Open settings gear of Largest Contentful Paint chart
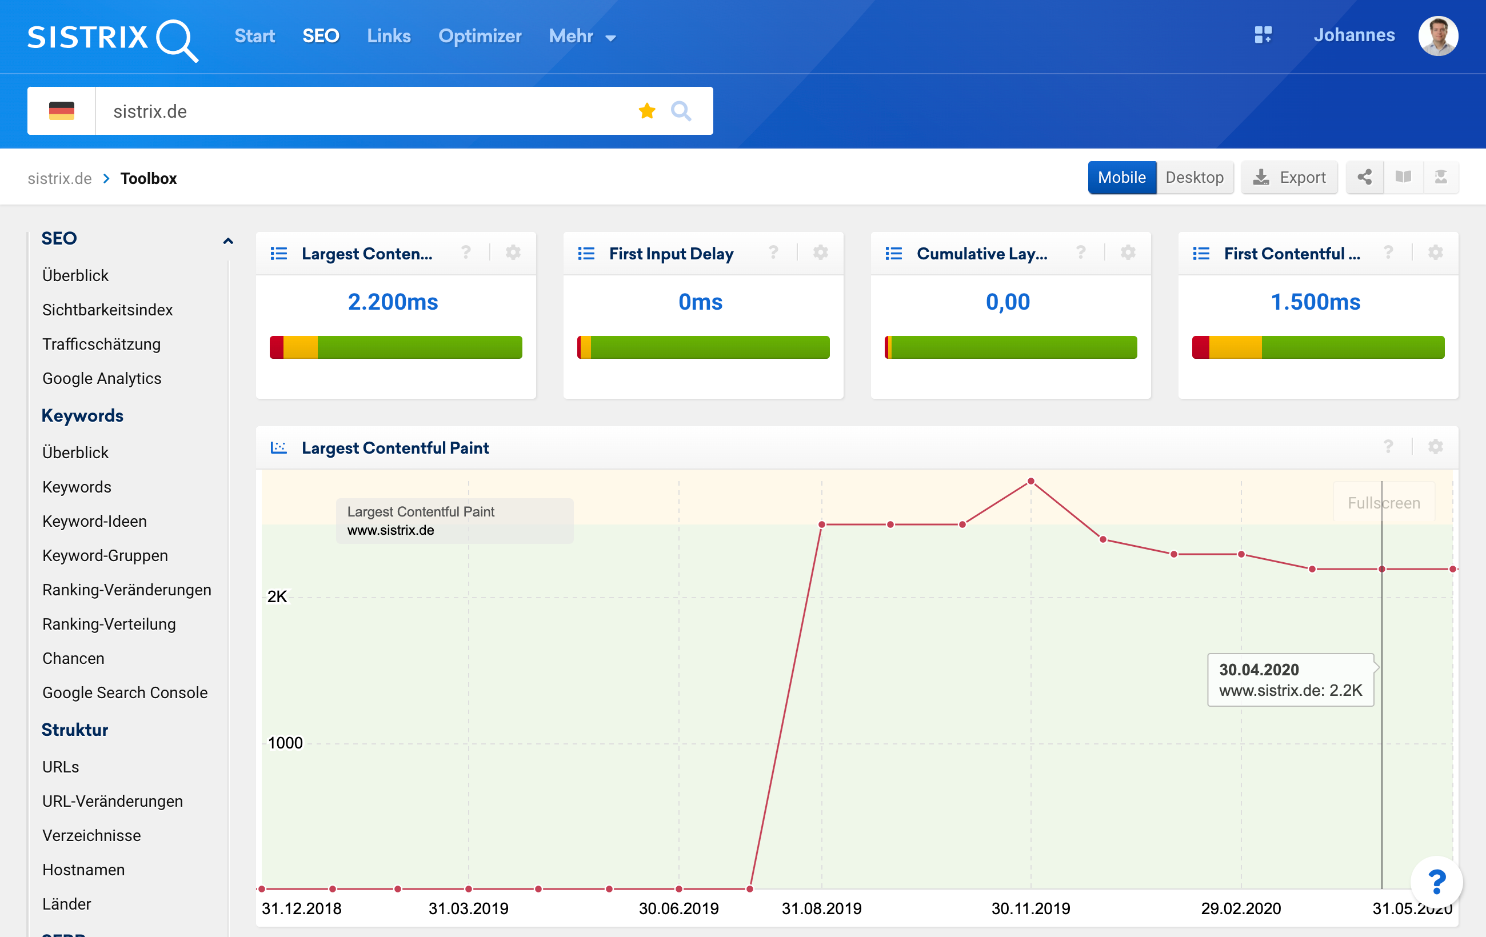Screen dimensions: 1486x937 point(1435,447)
